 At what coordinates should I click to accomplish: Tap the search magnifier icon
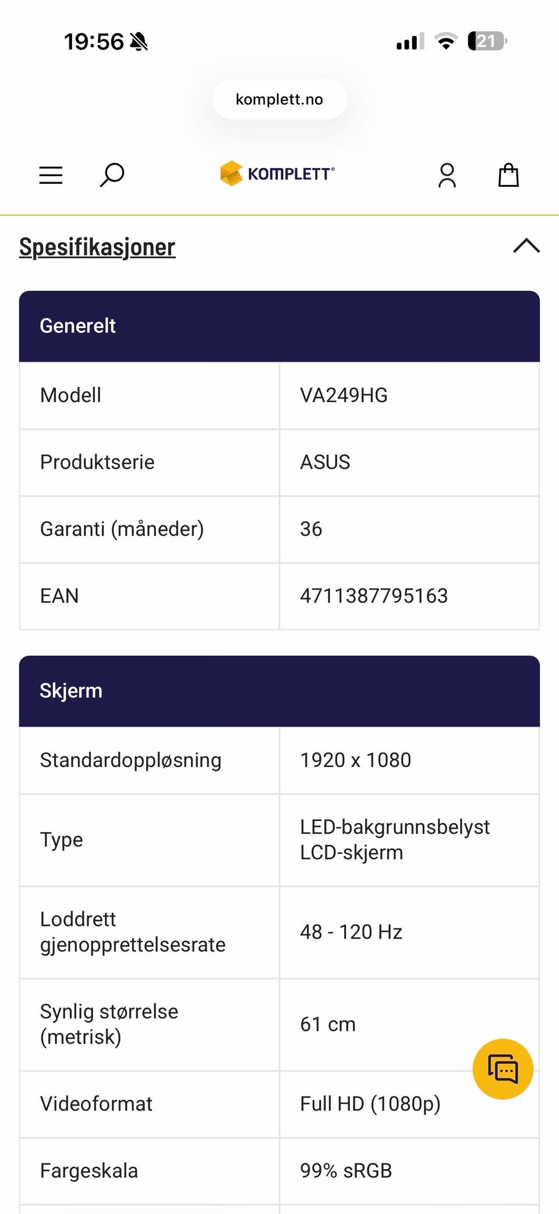[112, 175]
